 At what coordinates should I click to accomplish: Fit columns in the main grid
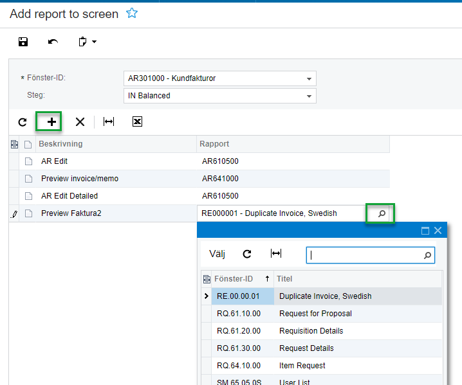(x=109, y=121)
